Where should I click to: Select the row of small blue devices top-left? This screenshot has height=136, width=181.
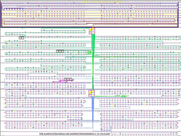(x=13, y=9)
